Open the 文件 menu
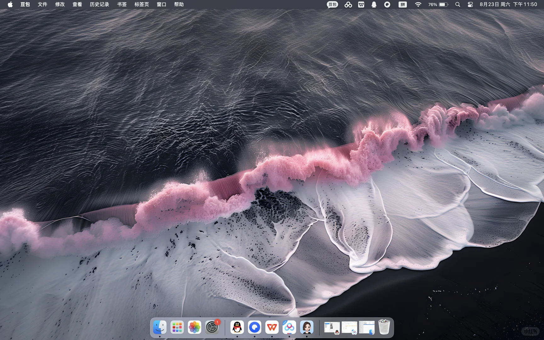This screenshot has width=544, height=340. pos(42,4)
